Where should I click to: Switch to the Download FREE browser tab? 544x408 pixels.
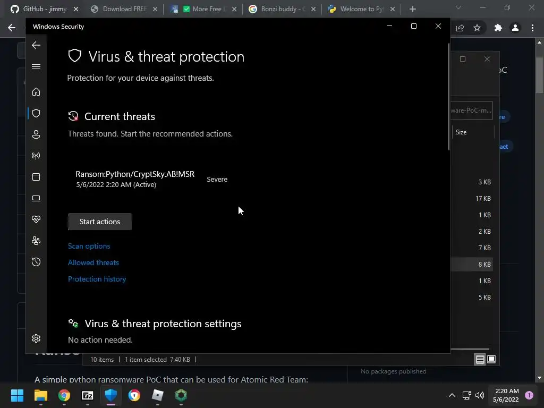click(x=124, y=9)
